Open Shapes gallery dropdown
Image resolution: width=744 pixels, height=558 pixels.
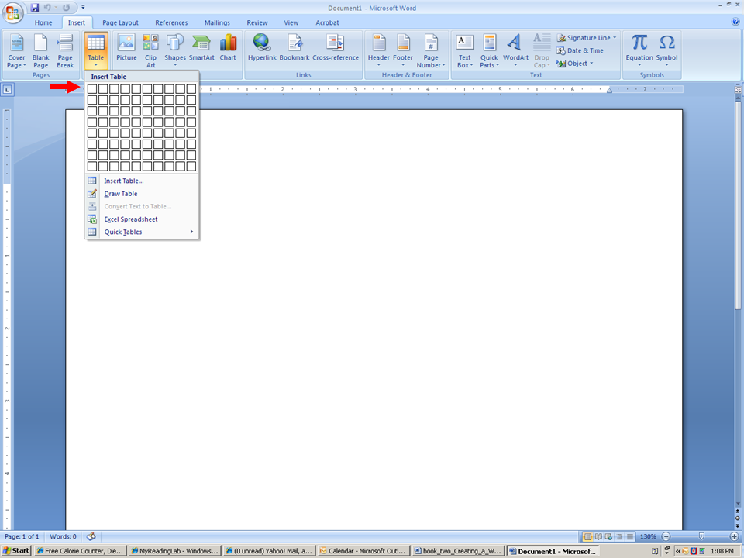pyautogui.click(x=175, y=50)
